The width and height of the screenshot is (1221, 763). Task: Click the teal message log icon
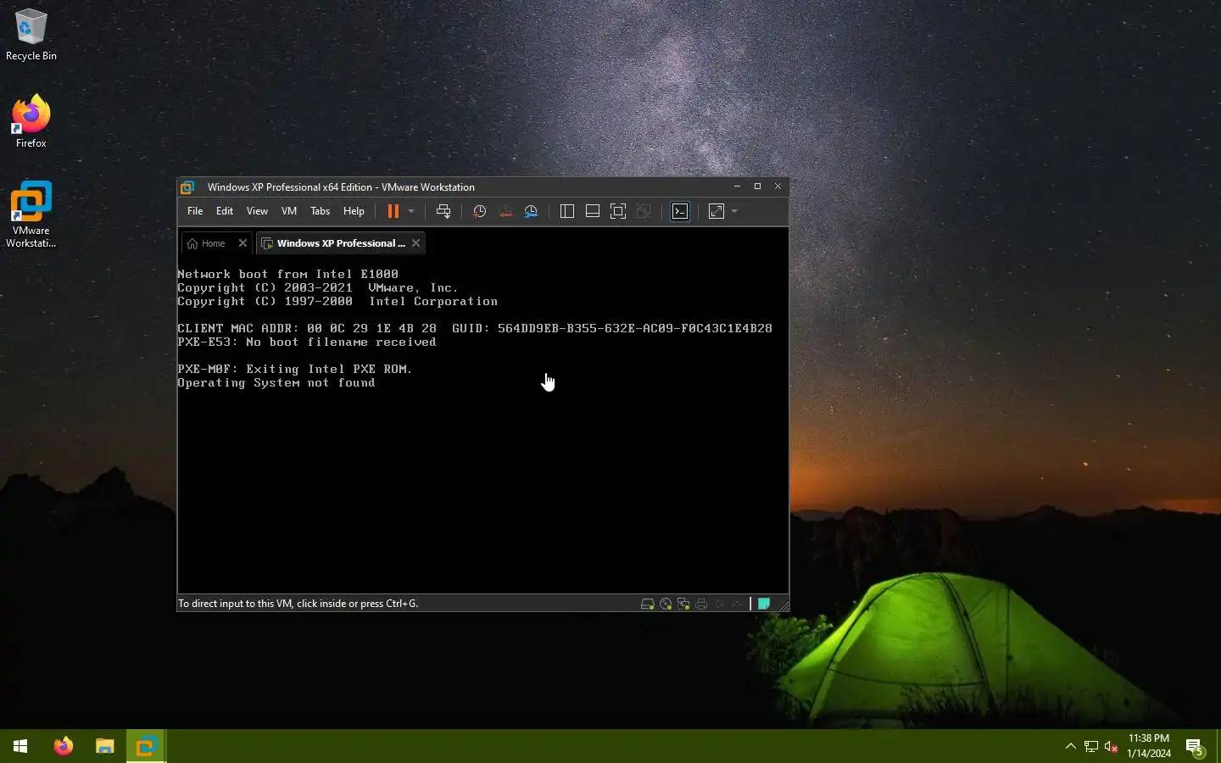763,604
